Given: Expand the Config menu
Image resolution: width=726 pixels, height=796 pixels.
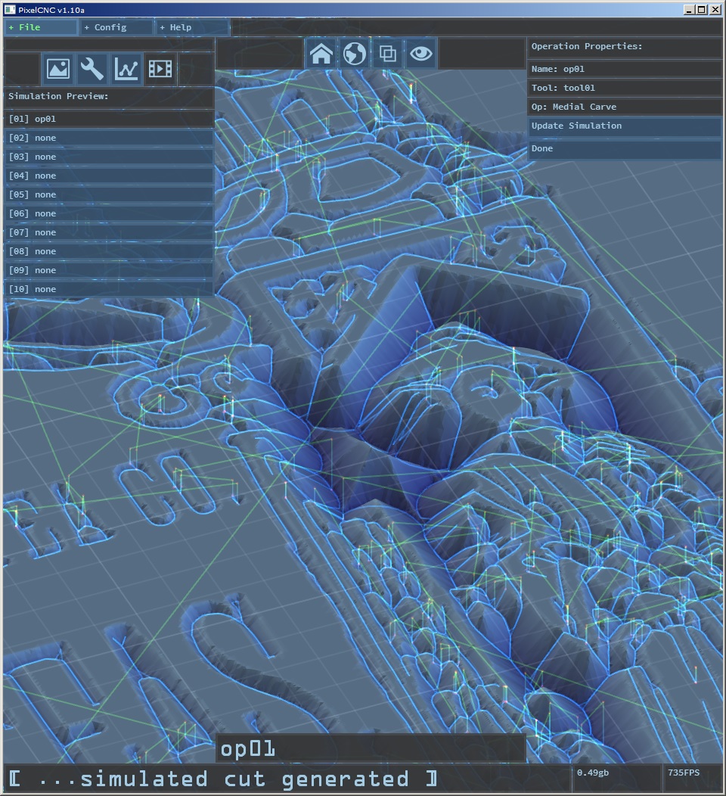Looking at the screenshot, I should click(x=116, y=27).
